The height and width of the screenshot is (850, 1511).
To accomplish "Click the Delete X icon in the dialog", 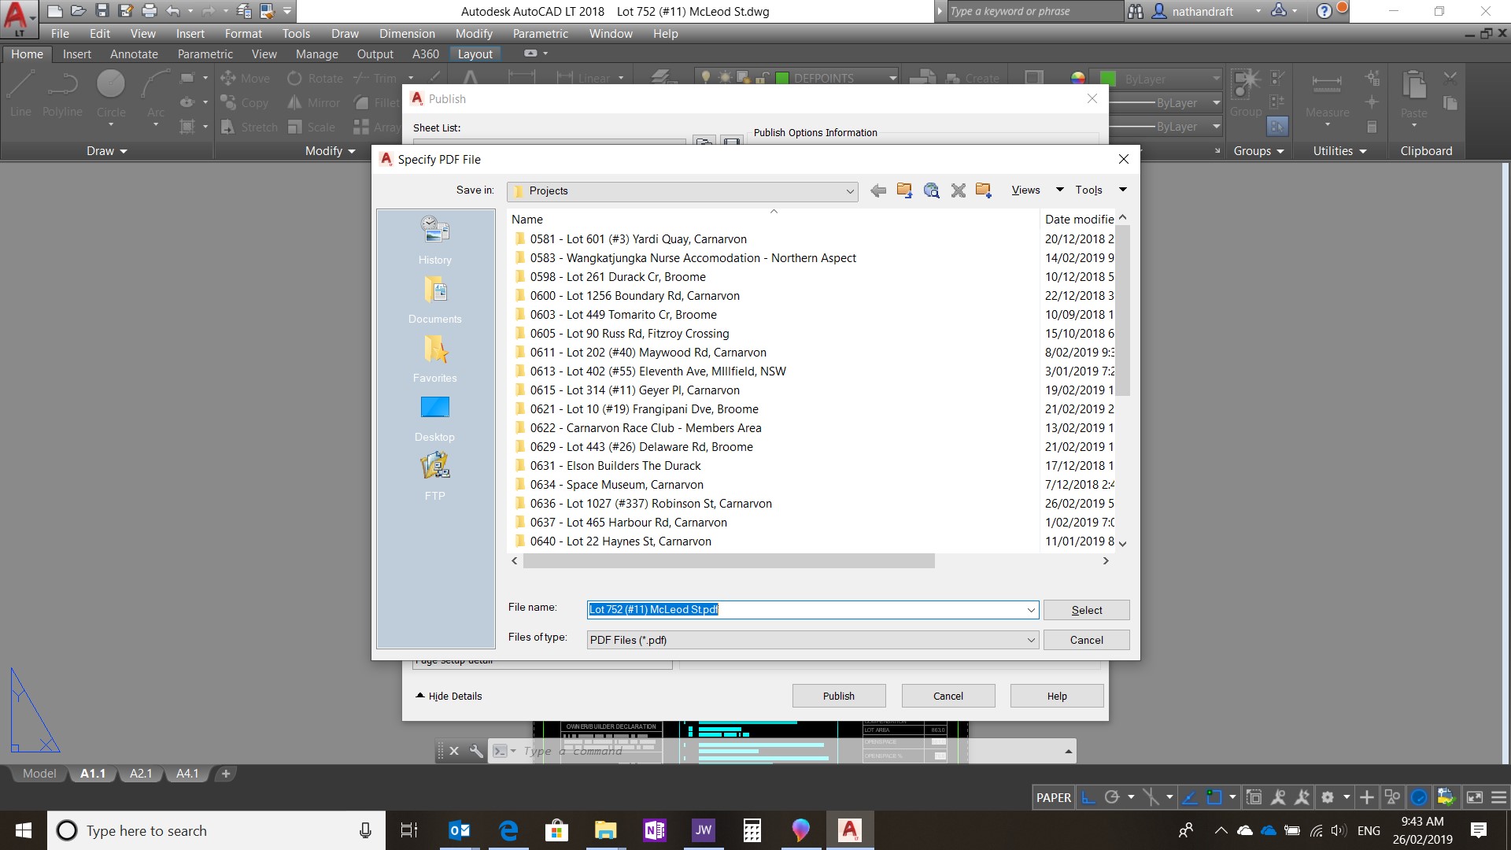I will click(958, 190).
